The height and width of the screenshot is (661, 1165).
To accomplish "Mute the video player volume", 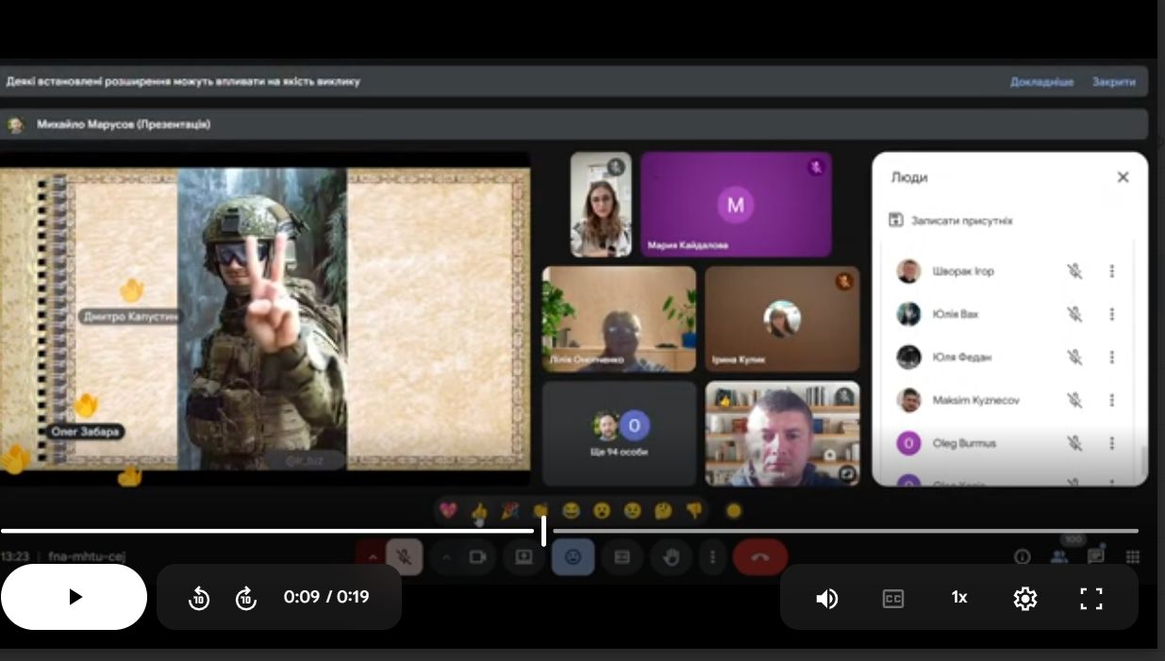I will 826,598.
